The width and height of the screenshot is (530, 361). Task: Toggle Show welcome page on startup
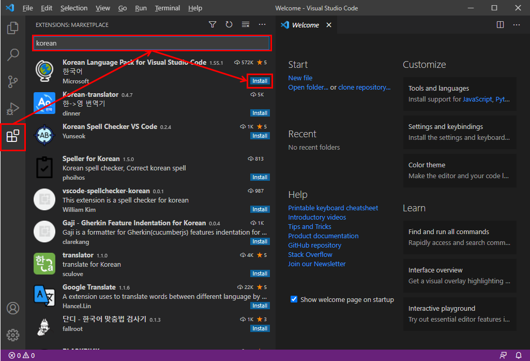tap(294, 299)
